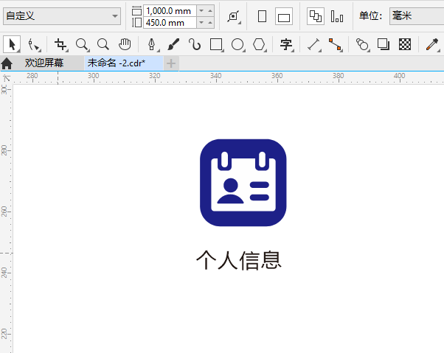The height and width of the screenshot is (353, 444).
Task: Click the second magnifier zoom icon
Action: tap(103, 45)
